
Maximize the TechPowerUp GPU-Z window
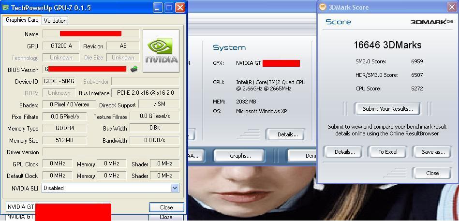[169, 8]
